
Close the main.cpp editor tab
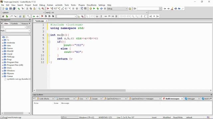(47, 21)
